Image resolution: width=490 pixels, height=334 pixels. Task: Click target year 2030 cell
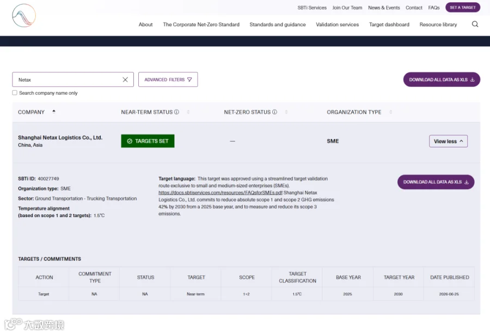click(398, 294)
